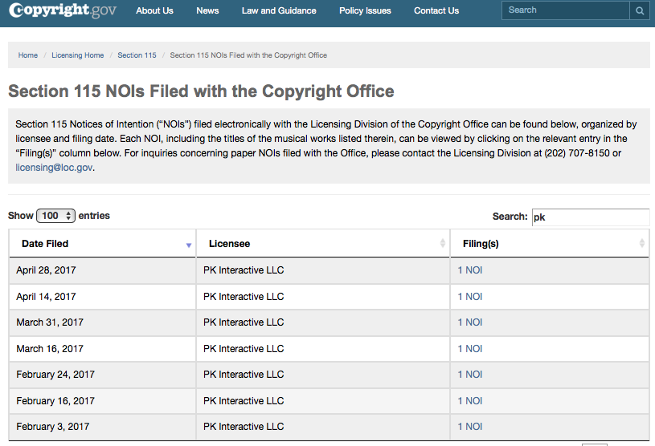Click Home in the breadcrumb
The width and height of the screenshot is (655, 446).
tap(28, 55)
